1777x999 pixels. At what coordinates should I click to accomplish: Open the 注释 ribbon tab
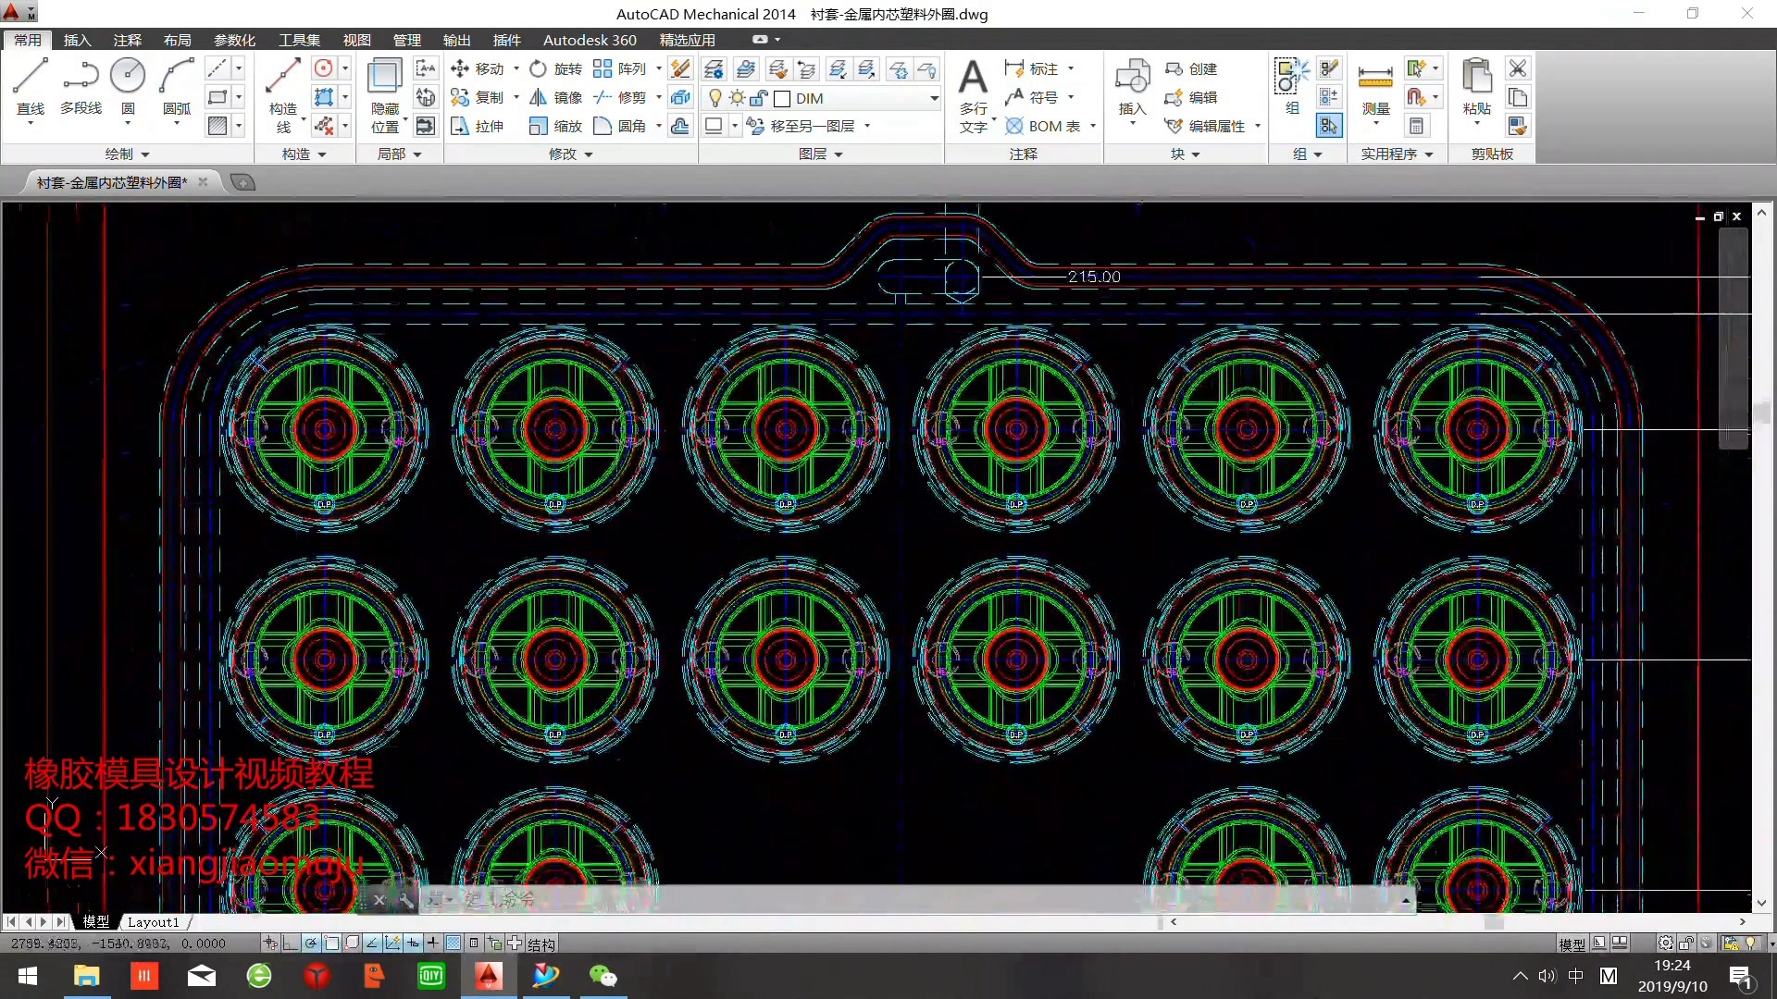click(x=127, y=40)
